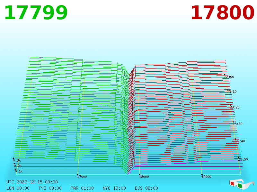Click the 3D glasses icon

(242, 185)
